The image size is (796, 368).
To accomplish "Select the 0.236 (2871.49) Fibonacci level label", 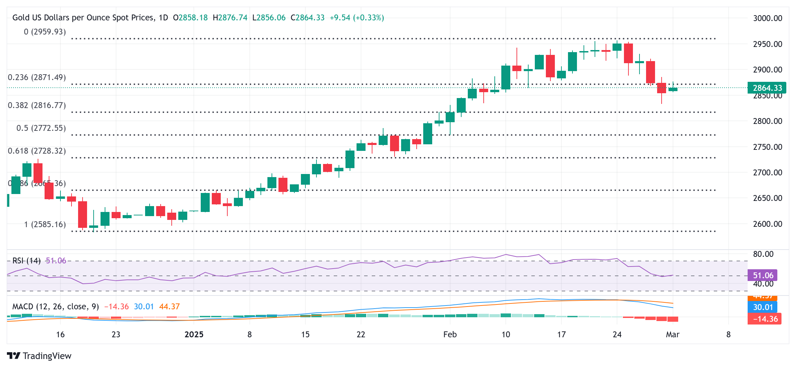I will point(37,77).
